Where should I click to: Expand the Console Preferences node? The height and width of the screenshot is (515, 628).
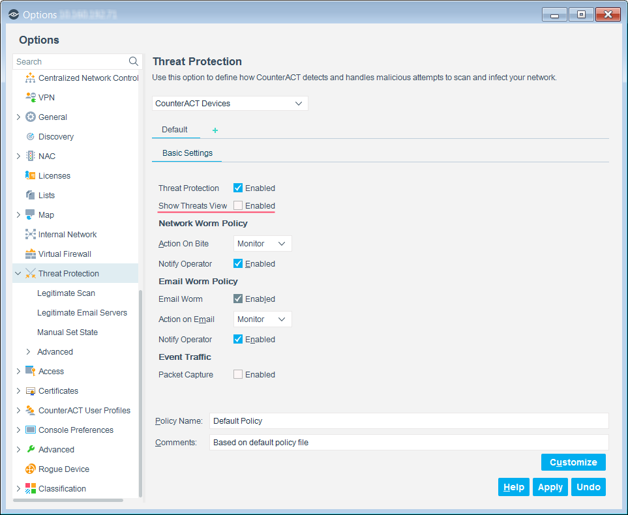pos(18,430)
